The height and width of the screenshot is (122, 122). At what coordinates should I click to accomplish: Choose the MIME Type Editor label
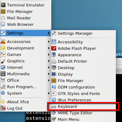coord(75,113)
